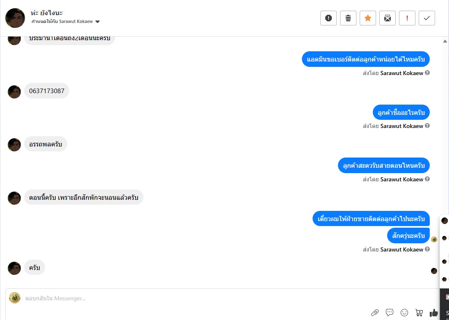
Task: Open the customer's profile picture in header
Action: 15,18
